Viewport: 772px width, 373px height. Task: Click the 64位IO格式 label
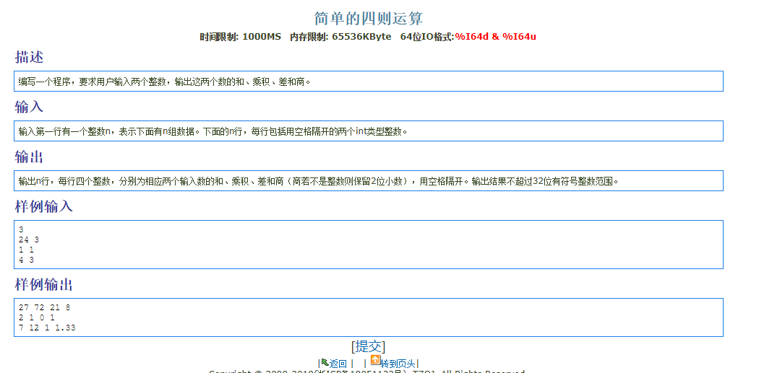point(427,37)
